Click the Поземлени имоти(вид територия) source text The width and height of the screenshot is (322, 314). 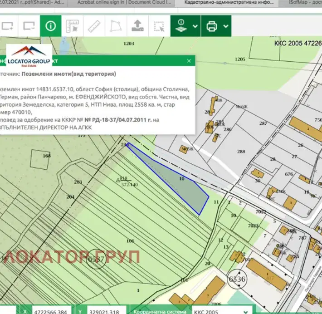[x=69, y=74]
